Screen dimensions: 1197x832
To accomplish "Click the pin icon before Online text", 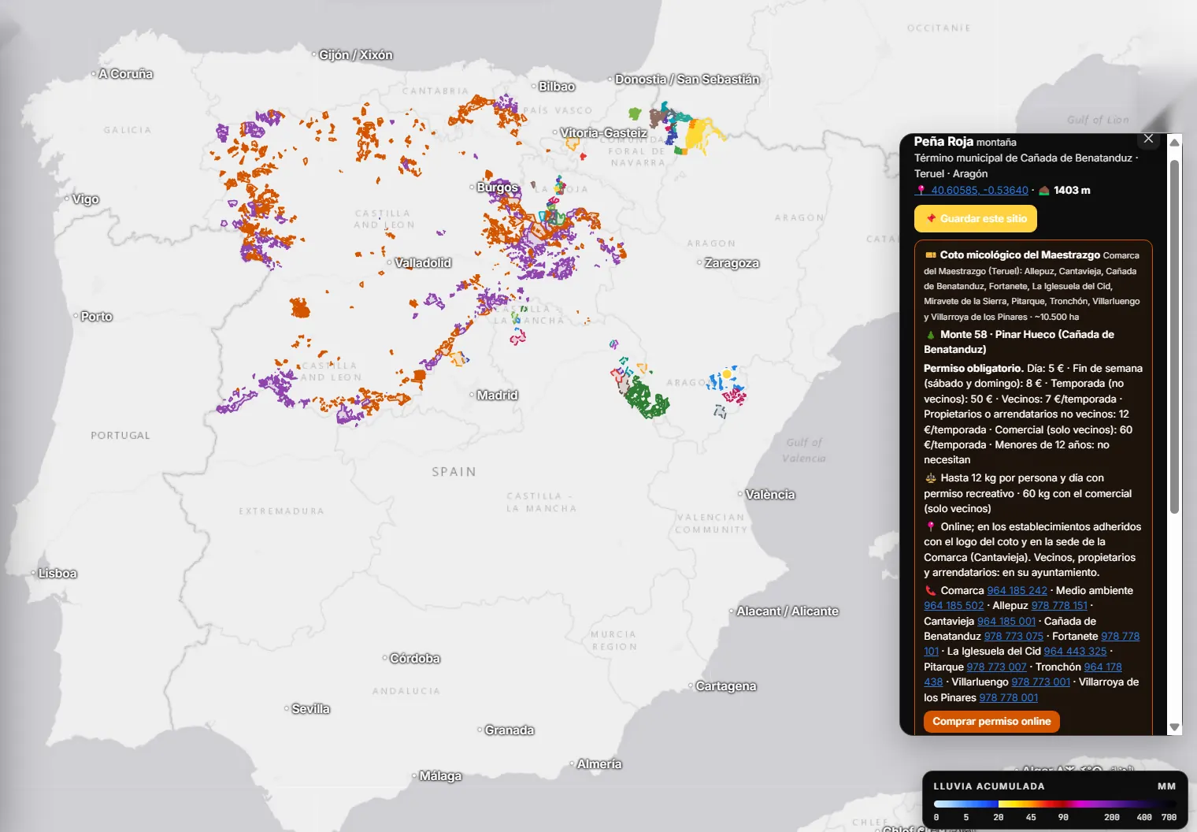I will 930,527.
